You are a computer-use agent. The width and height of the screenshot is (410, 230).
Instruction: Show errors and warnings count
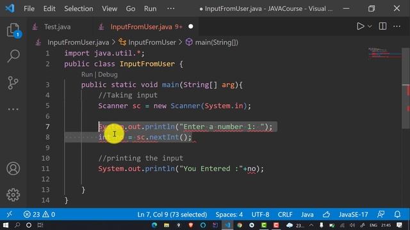tap(39, 215)
